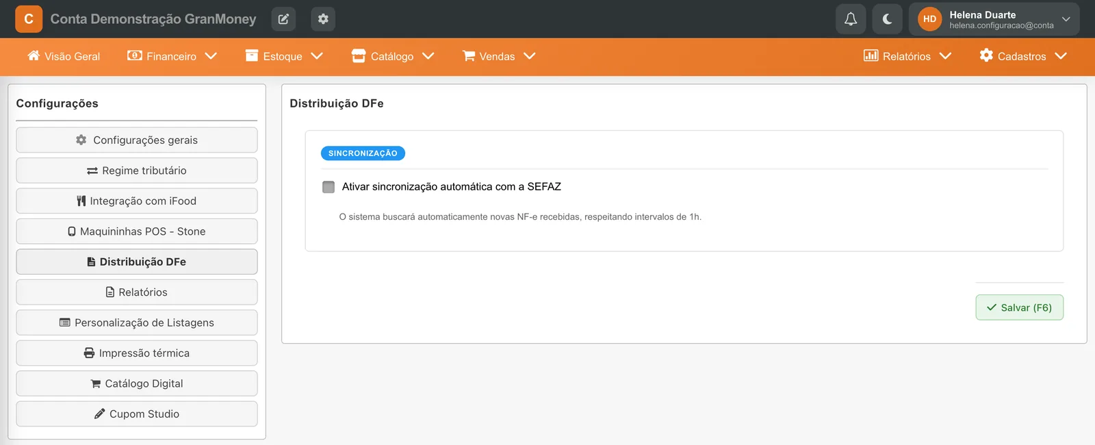This screenshot has height=445, width=1095.
Task: Click the navbar Cadastros gear icon
Action: pos(986,55)
